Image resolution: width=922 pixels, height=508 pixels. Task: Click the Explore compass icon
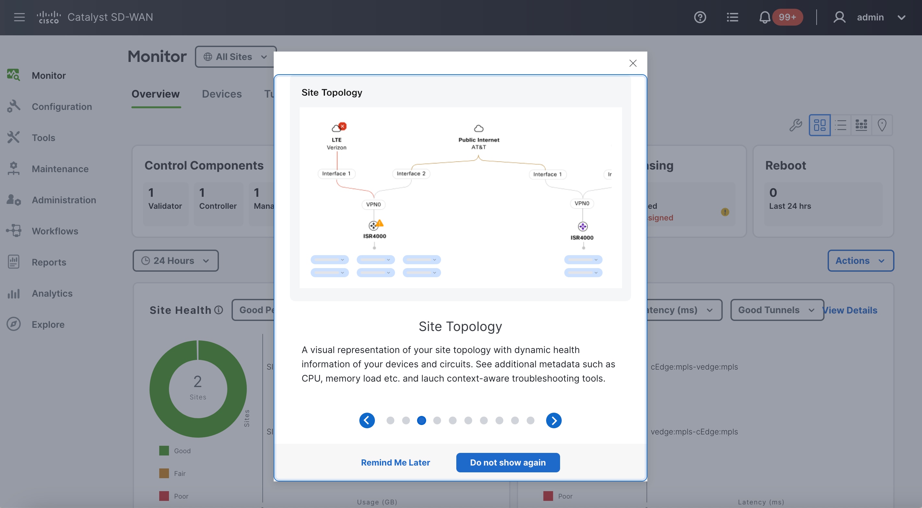click(x=14, y=324)
